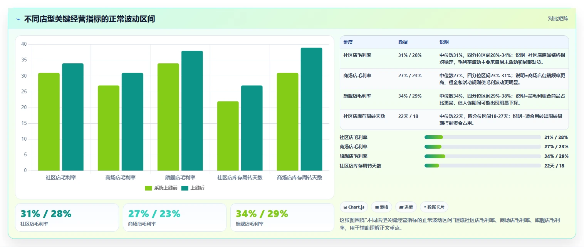This screenshot has width=584, height=247.
Task: Click the description starting 中位数27%
Action: point(502,79)
